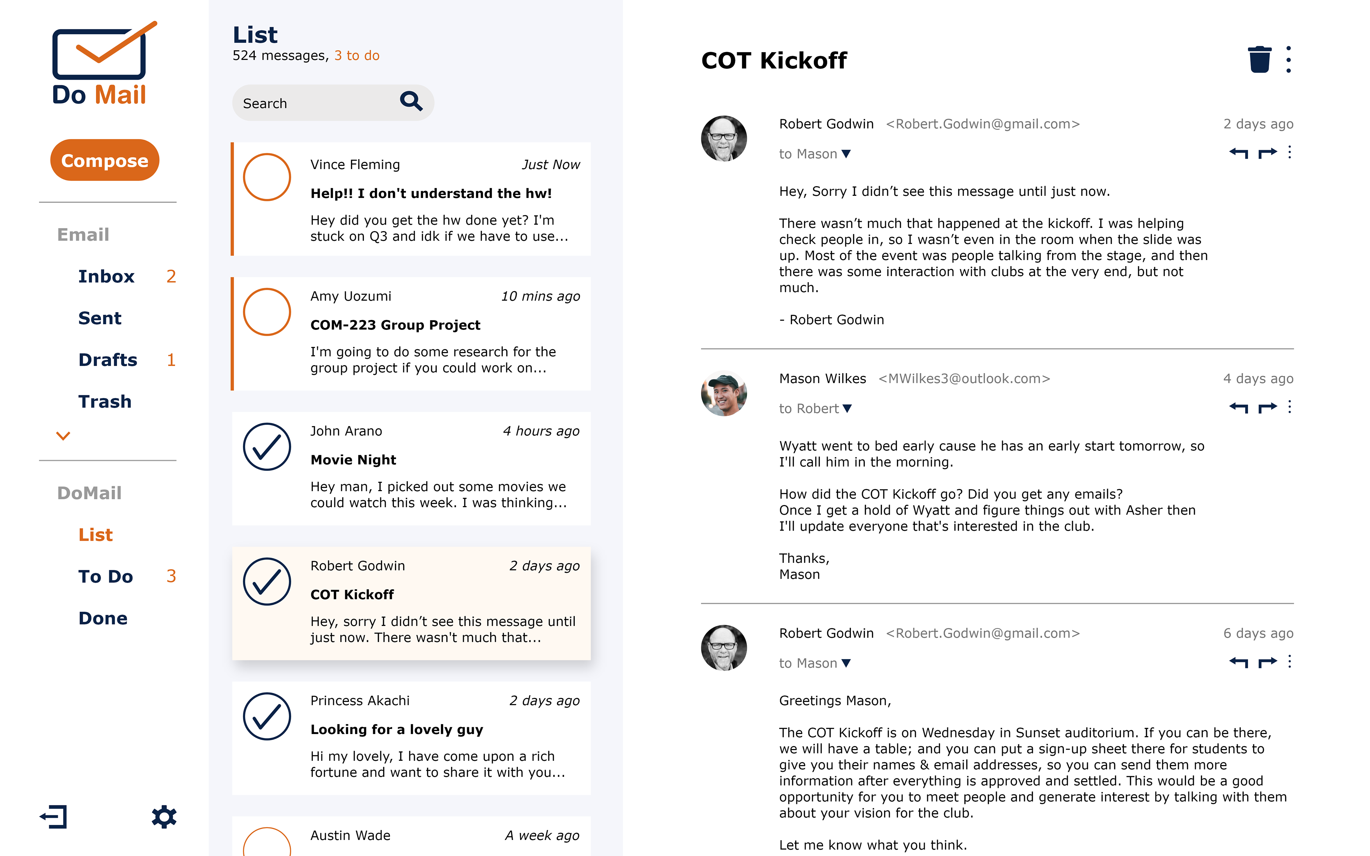The width and height of the screenshot is (1370, 856).
Task: Expand more email folders chevron under Trash
Action: tap(63, 435)
